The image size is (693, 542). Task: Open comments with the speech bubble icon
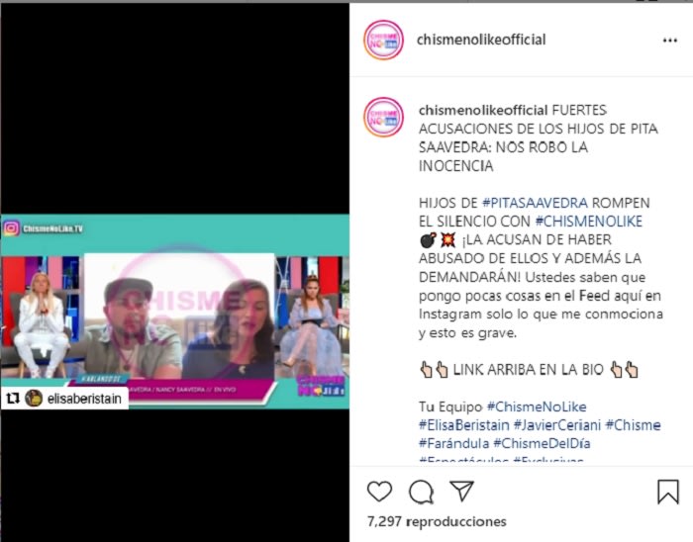pyautogui.click(x=421, y=492)
